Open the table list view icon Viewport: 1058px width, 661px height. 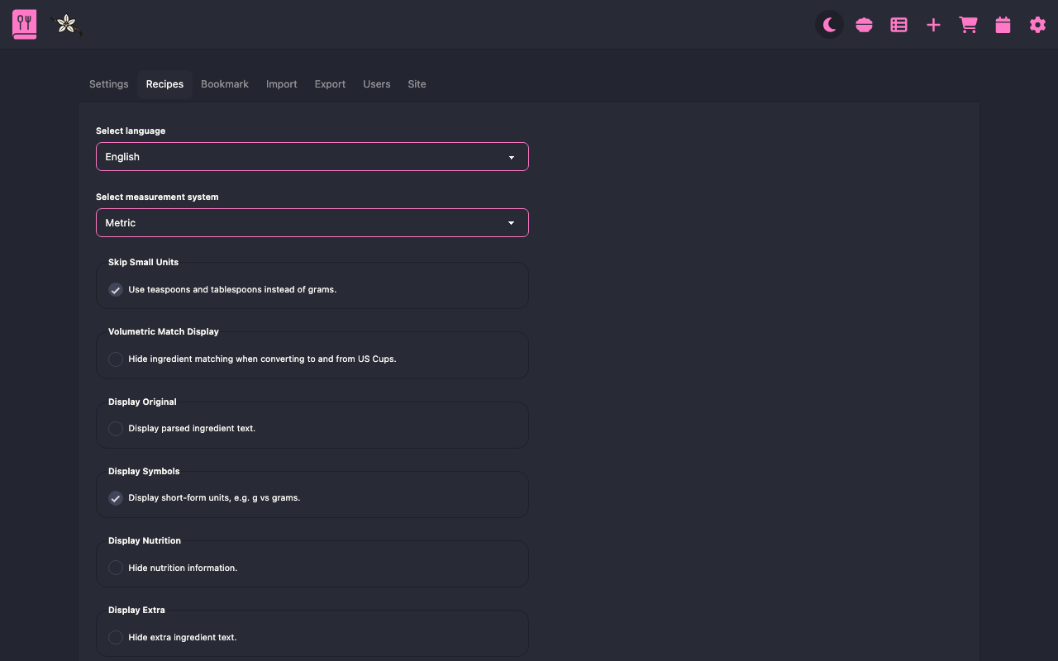point(899,25)
